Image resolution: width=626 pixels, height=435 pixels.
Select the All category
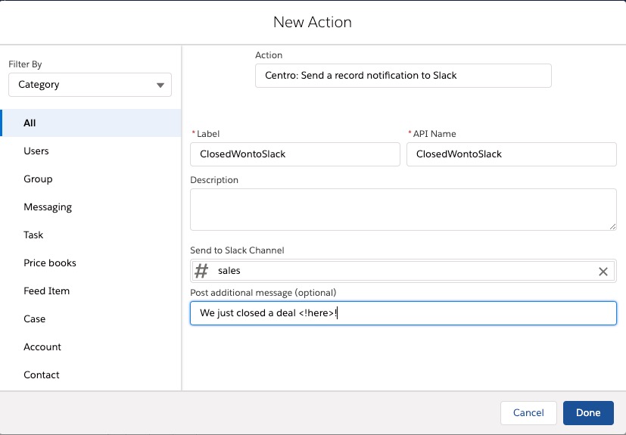pyautogui.click(x=30, y=123)
